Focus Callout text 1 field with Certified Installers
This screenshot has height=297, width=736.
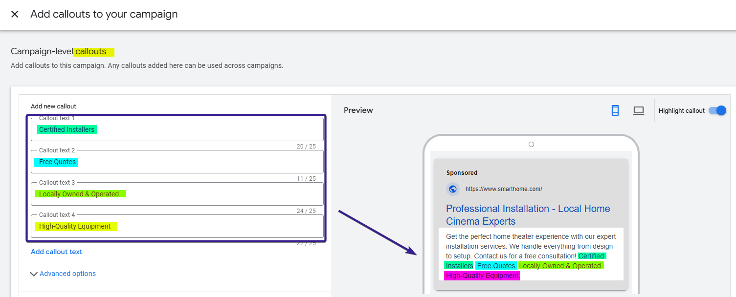[177, 129]
